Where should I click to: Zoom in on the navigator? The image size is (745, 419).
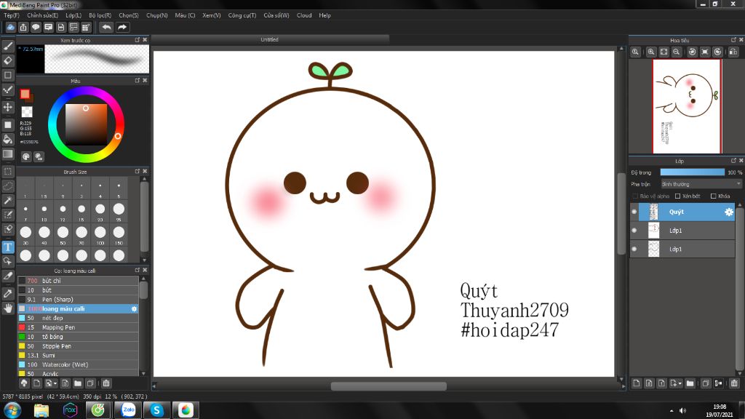651,52
